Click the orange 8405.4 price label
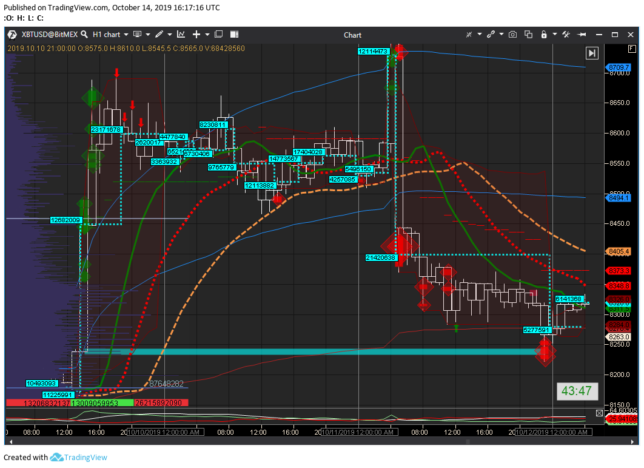The height and width of the screenshot is (468, 644). [618, 251]
